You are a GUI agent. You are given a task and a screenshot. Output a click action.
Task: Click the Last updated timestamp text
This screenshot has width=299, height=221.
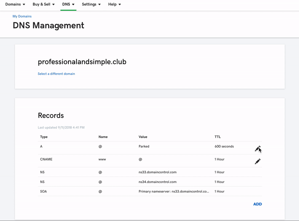tap(61, 127)
